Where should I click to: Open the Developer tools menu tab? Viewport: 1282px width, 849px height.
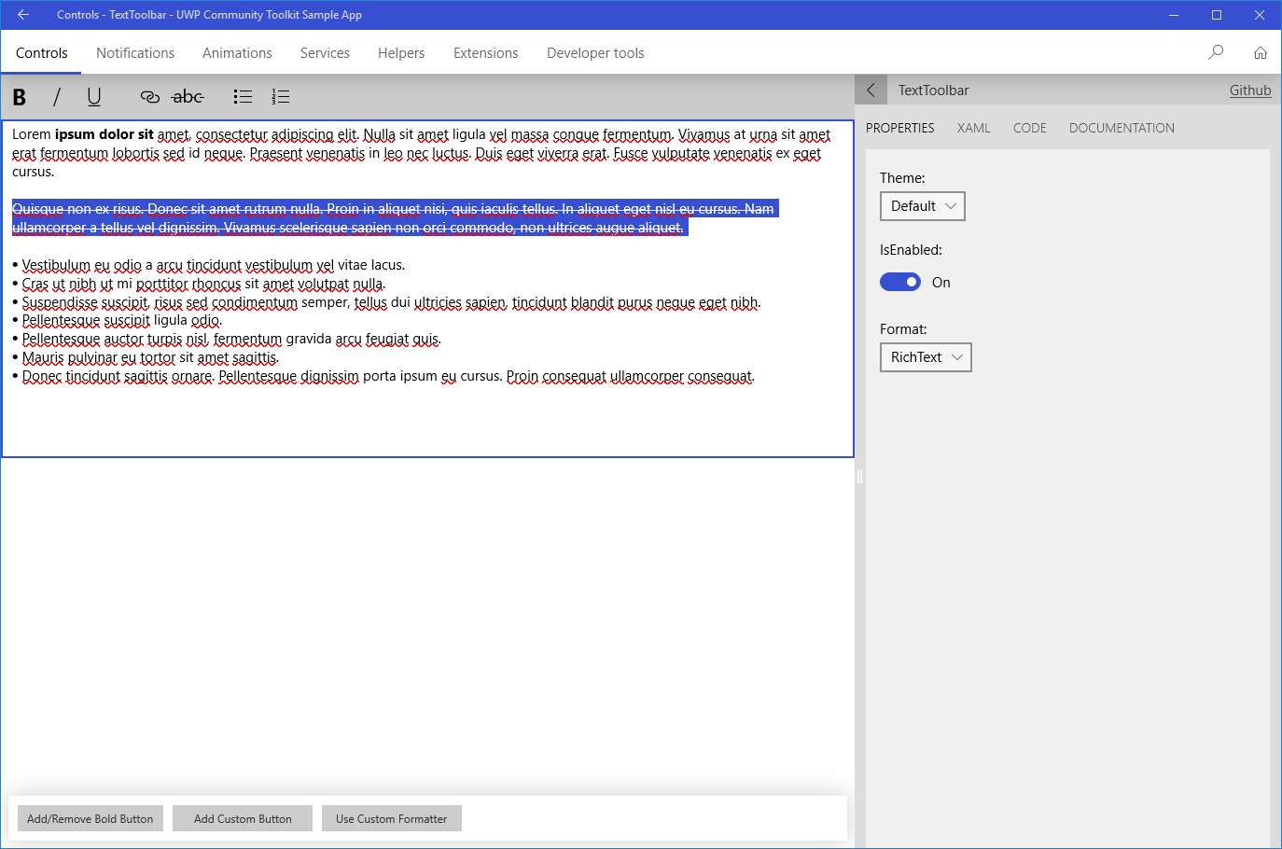595,53
